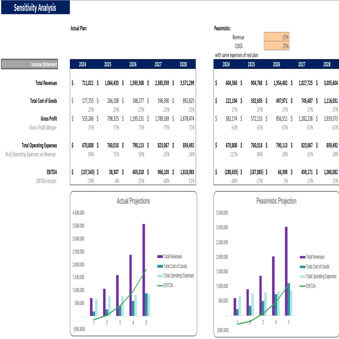Click purple Total Revenues legend marker in Actual chart

click(x=160, y=257)
